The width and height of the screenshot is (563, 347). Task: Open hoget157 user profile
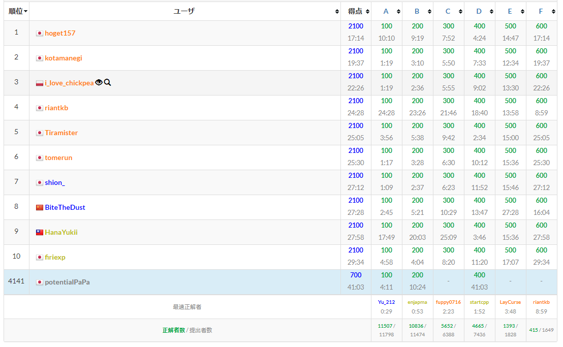click(60, 34)
